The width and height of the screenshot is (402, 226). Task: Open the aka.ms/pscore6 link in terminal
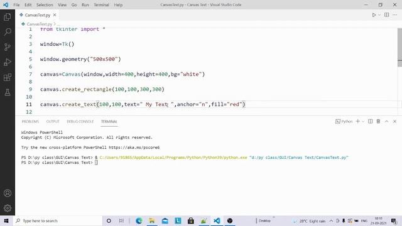point(134,148)
